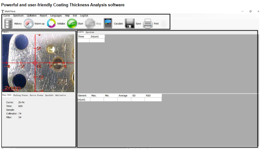Switch to the Device Status tab

[x=36, y=95]
